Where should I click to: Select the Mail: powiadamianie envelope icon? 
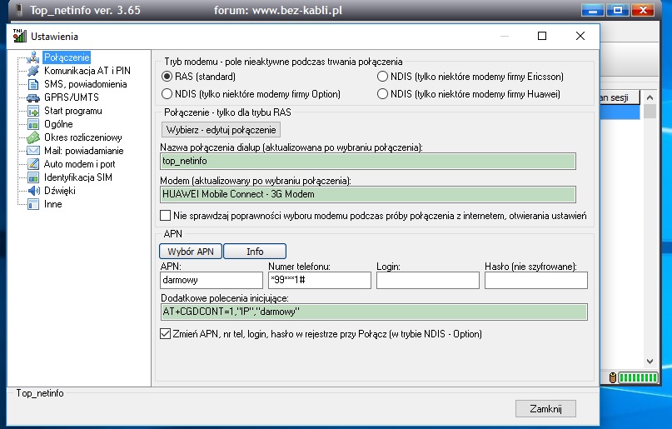point(33,151)
